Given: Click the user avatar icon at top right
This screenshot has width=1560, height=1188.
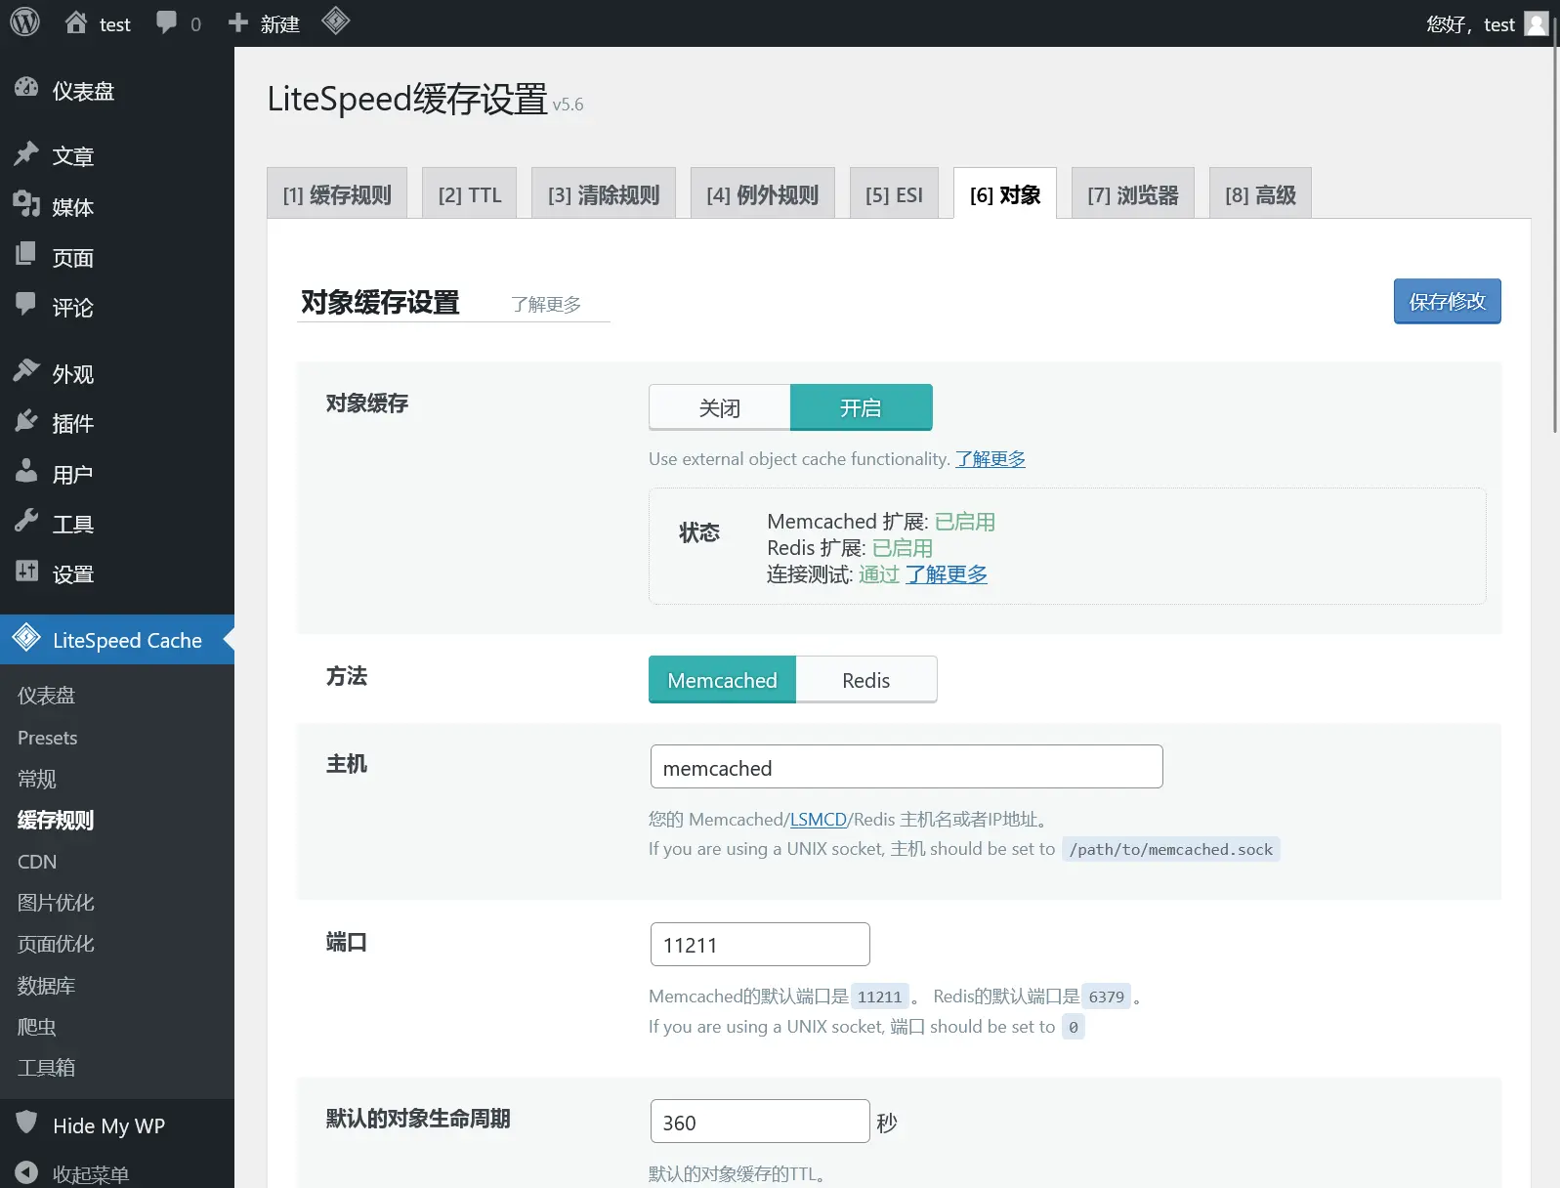Looking at the screenshot, I should click(1537, 23).
